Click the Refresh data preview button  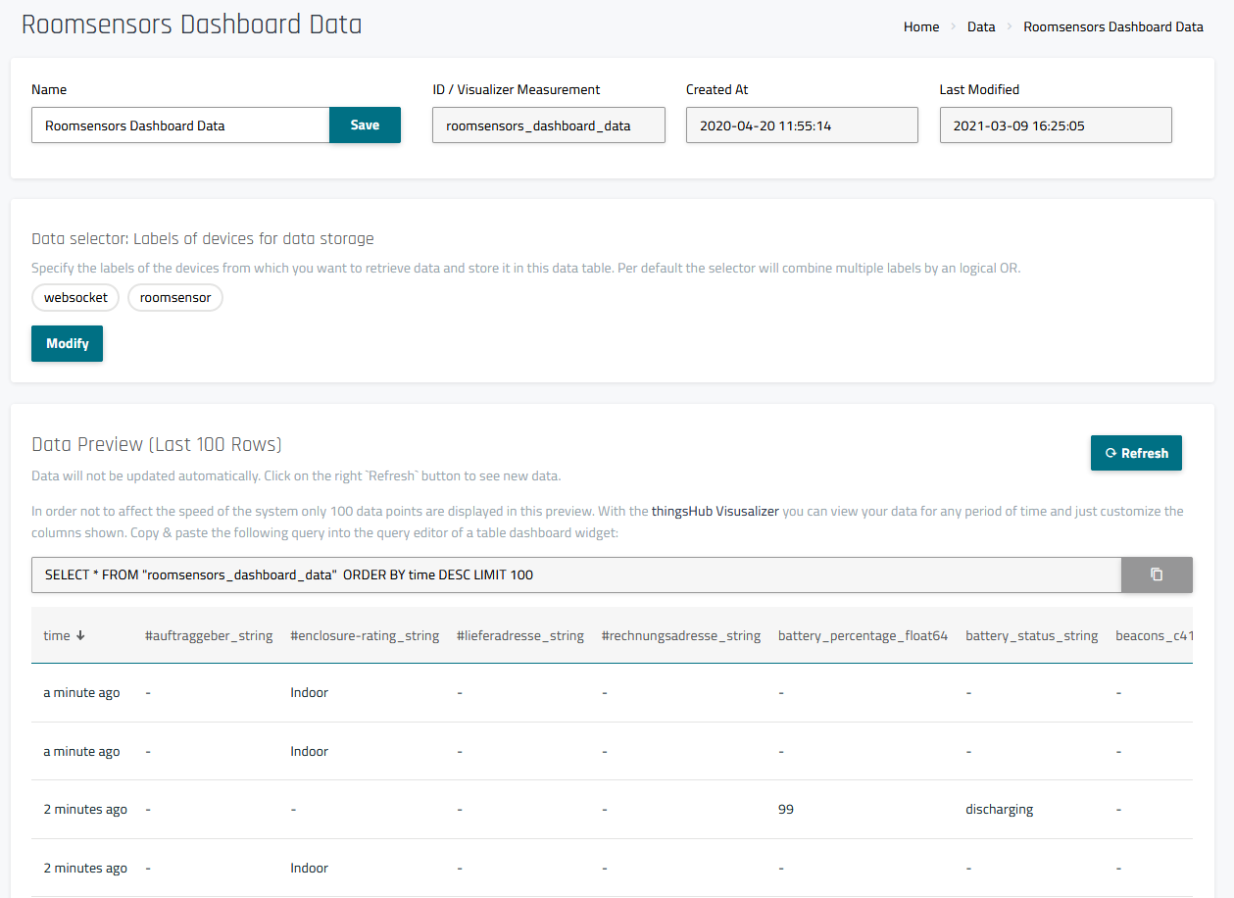point(1135,453)
